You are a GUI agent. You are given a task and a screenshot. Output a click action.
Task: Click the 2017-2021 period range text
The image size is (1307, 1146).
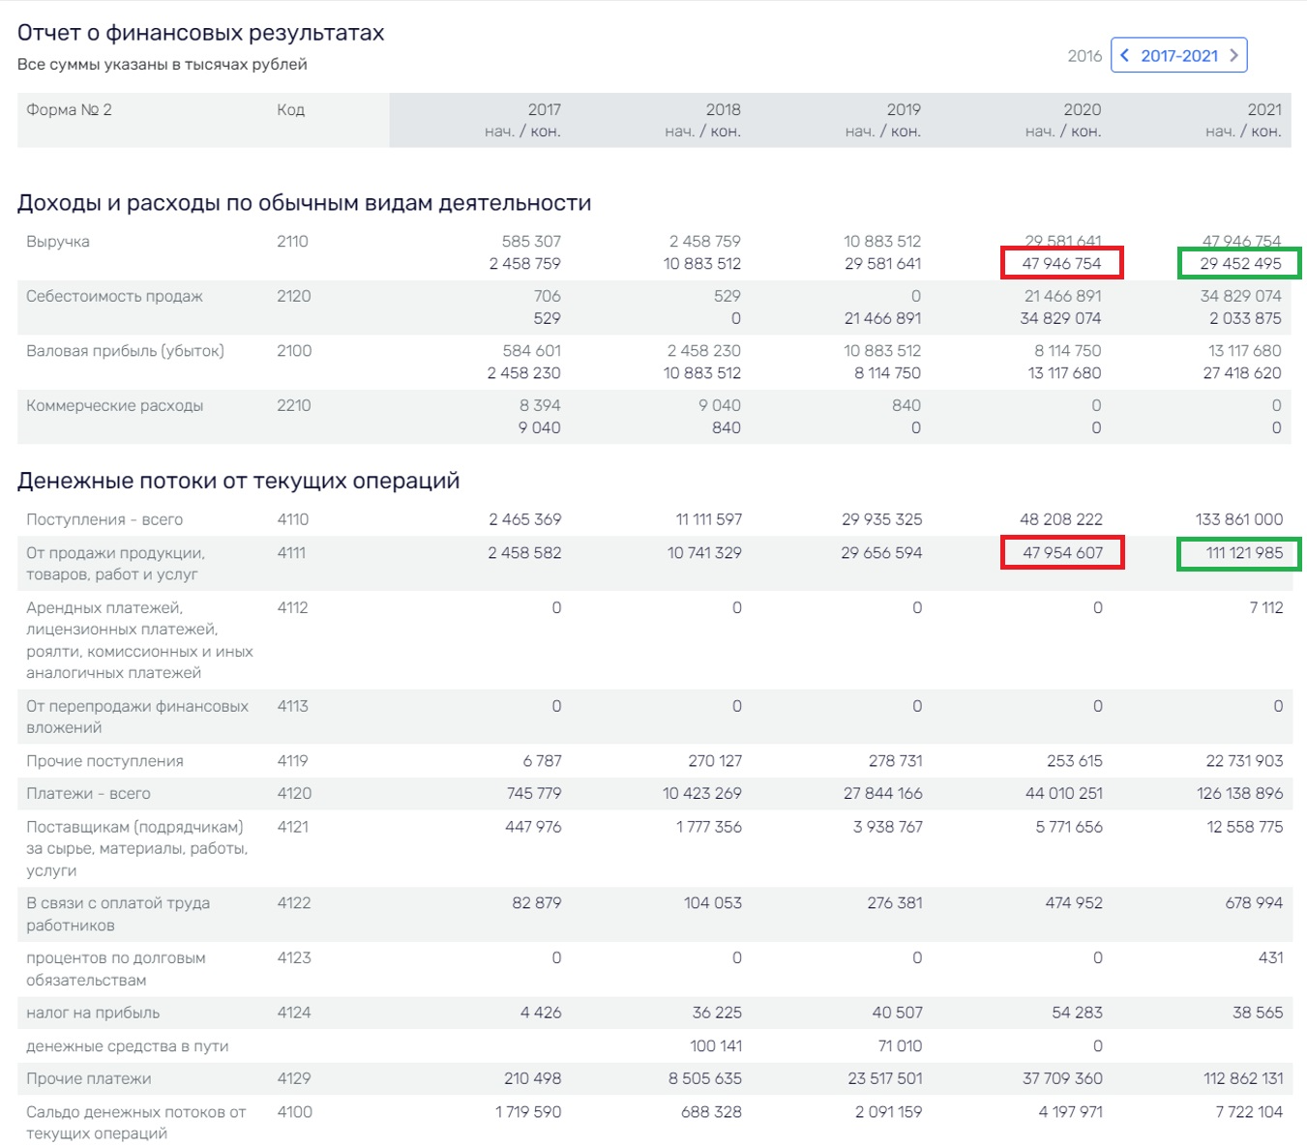[x=1179, y=56]
